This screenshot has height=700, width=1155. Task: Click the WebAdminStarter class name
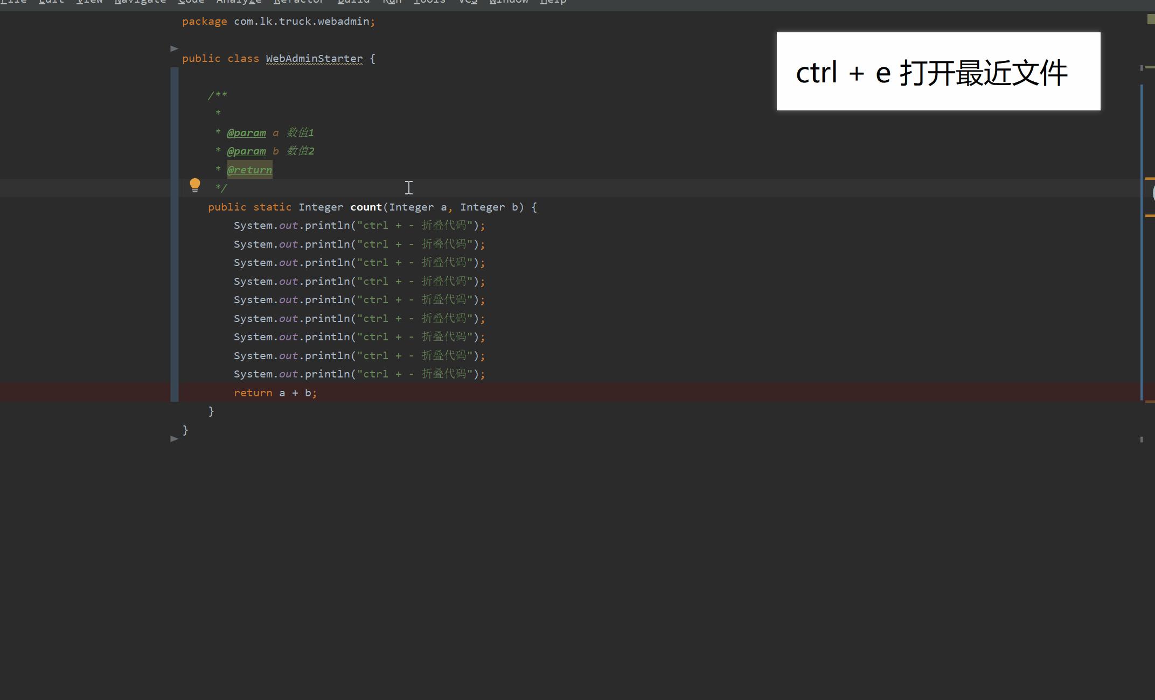click(x=314, y=58)
